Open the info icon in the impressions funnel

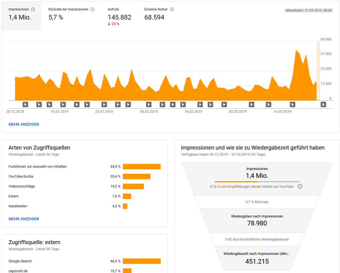pyautogui.click(x=300, y=186)
